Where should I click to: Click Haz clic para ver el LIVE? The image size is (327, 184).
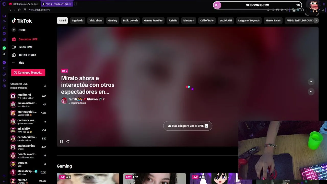pyautogui.click(x=188, y=126)
